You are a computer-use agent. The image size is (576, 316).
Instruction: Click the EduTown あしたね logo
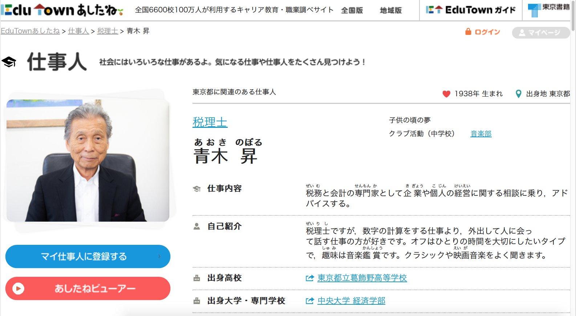(62, 10)
